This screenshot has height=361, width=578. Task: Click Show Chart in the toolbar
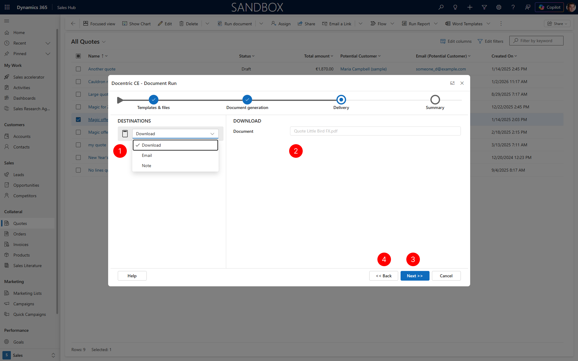(x=136, y=24)
